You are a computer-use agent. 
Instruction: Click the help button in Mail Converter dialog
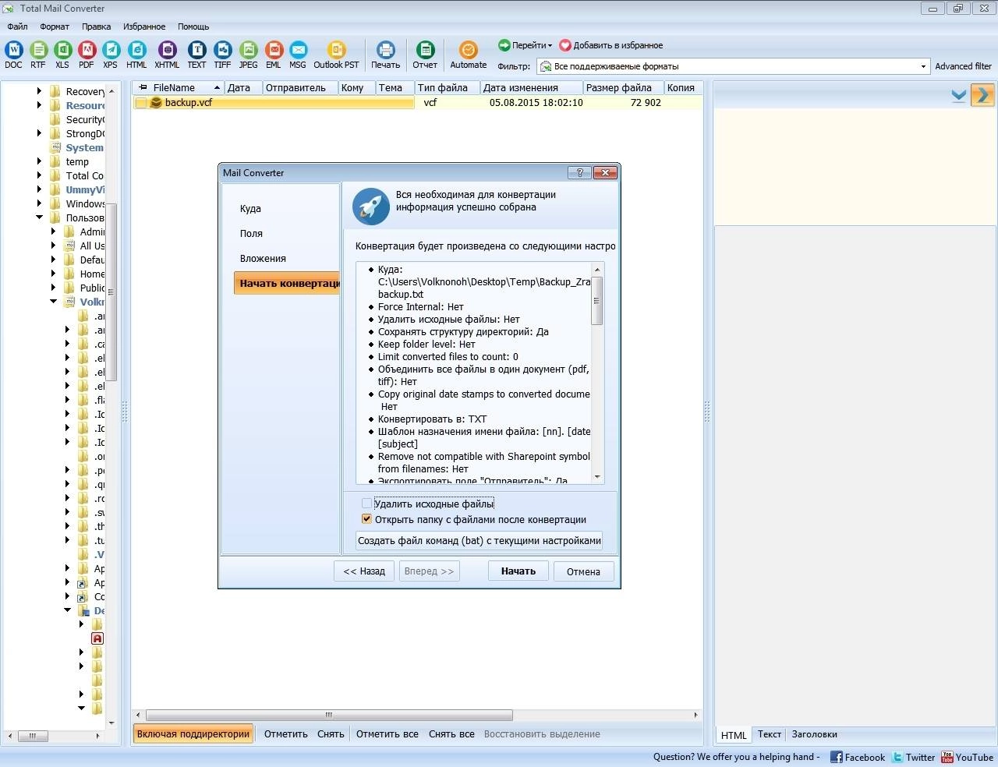pyautogui.click(x=579, y=172)
